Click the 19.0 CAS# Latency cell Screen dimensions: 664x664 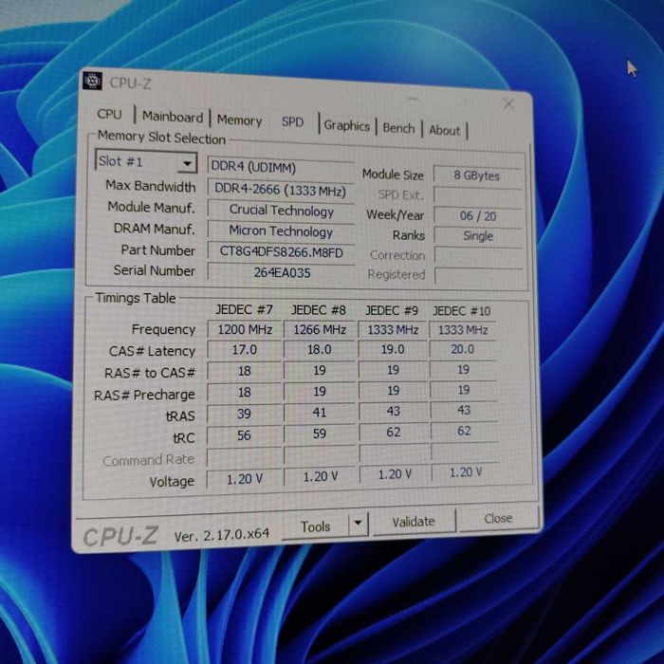pyautogui.click(x=393, y=349)
